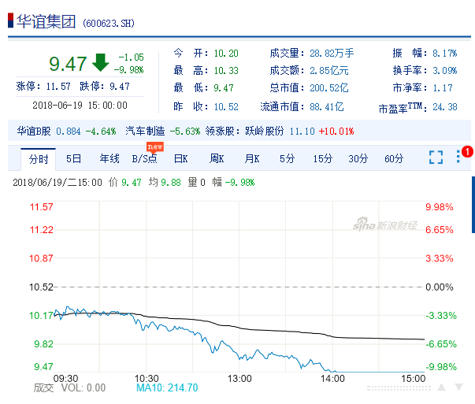The height and width of the screenshot is (404, 475).
Task: Click the 振幅 value 8.17%
Action: pyautogui.click(x=445, y=54)
